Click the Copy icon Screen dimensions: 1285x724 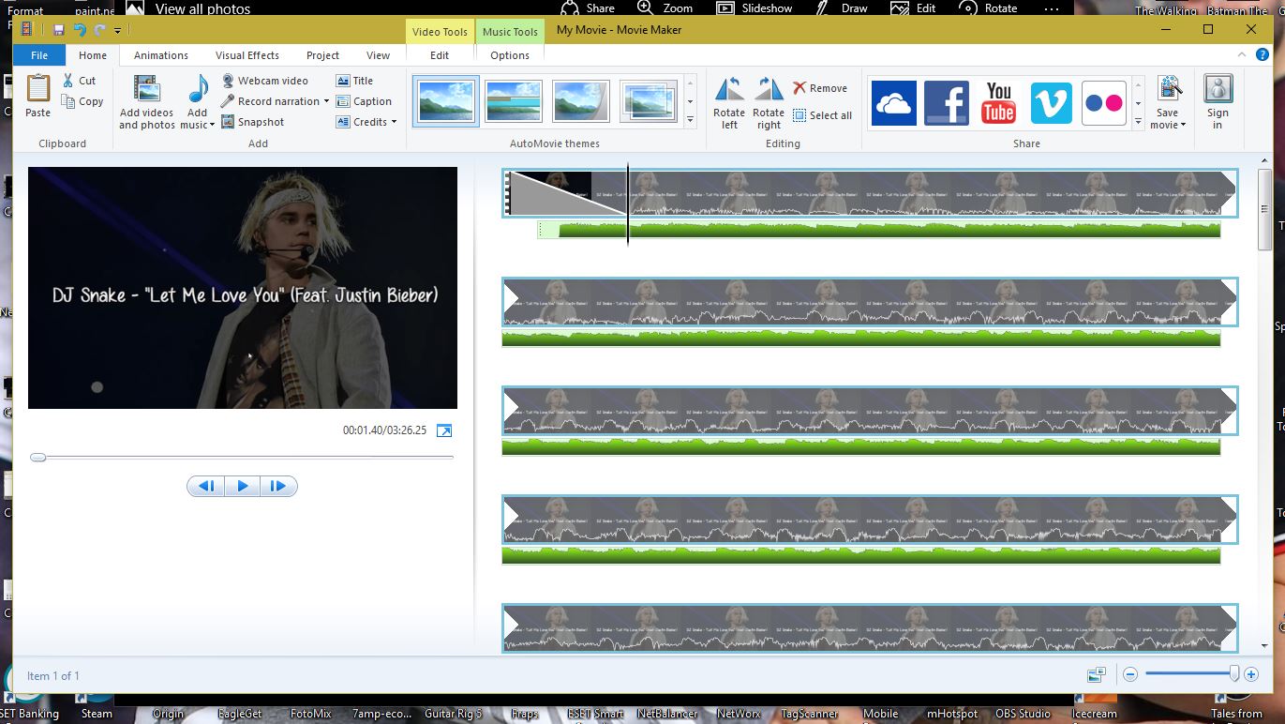(68, 101)
